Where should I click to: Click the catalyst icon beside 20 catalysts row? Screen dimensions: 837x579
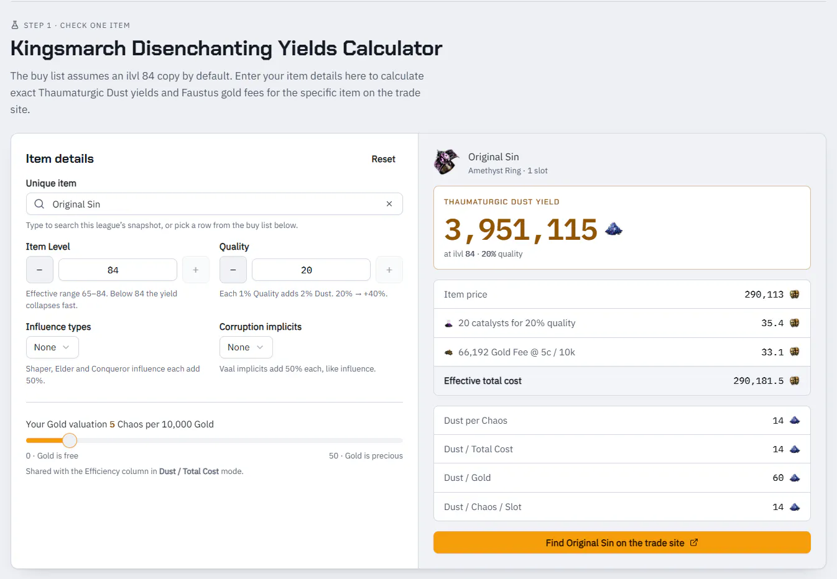448,324
